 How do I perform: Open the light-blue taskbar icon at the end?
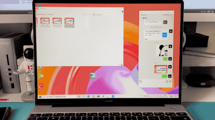click(113, 96)
